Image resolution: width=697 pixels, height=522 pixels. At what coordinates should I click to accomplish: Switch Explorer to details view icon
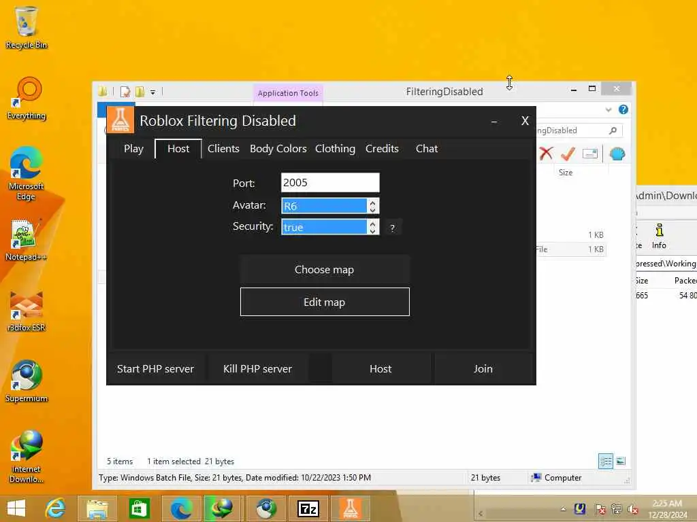[x=605, y=462]
